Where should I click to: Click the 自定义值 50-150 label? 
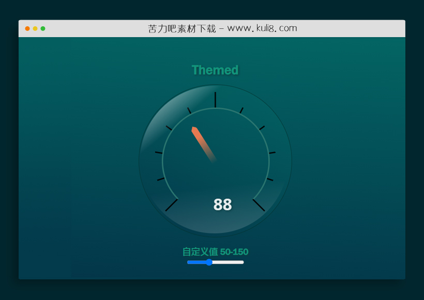(x=215, y=252)
